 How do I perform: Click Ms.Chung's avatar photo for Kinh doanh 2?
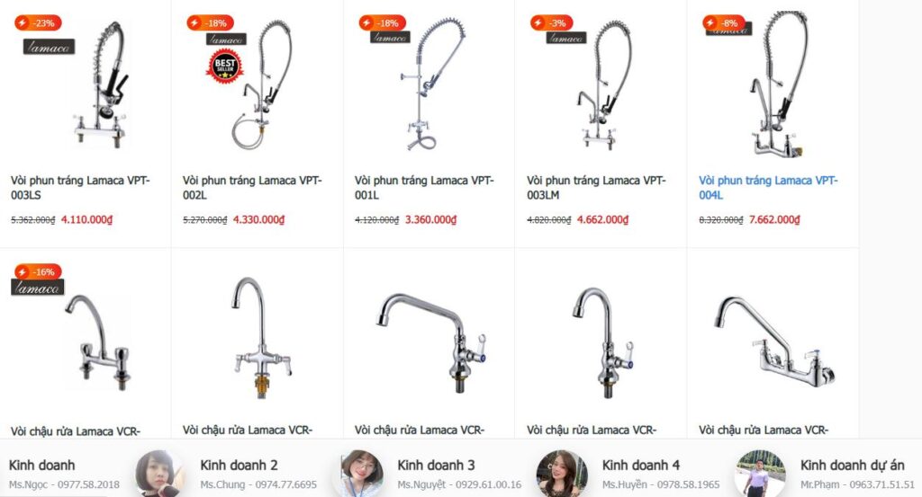[x=158, y=474]
